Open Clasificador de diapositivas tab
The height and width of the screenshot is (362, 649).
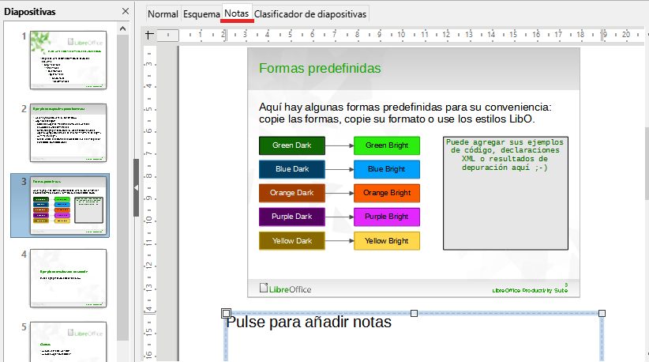(310, 14)
